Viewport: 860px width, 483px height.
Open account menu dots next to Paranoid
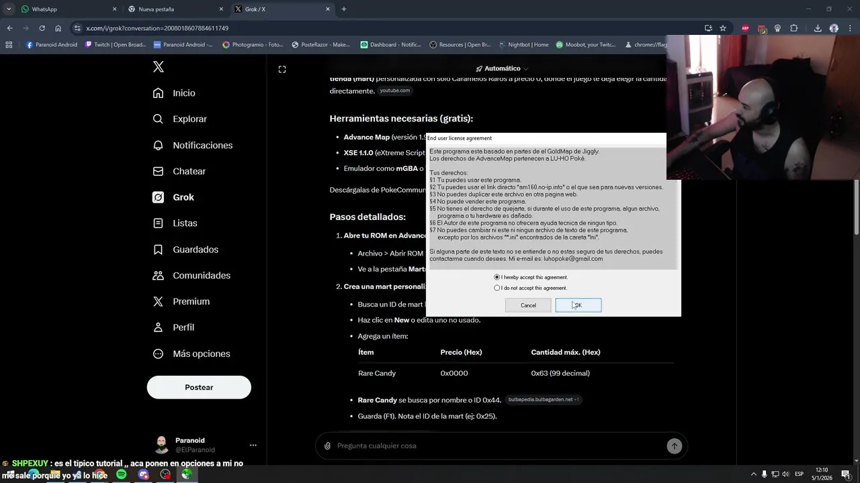click(x=253, y=445)
